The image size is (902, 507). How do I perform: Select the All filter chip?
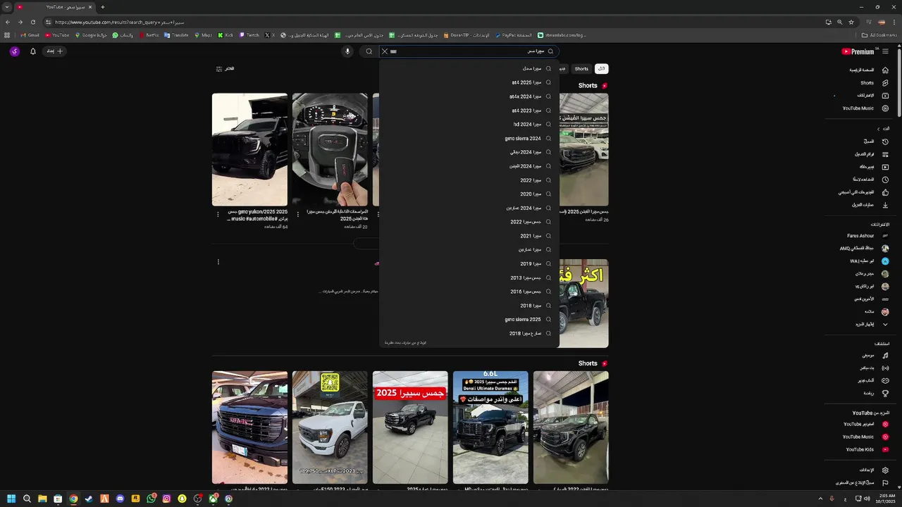601,69
